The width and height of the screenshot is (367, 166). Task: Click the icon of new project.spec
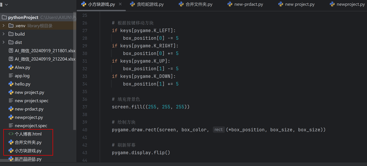(11, 101)
